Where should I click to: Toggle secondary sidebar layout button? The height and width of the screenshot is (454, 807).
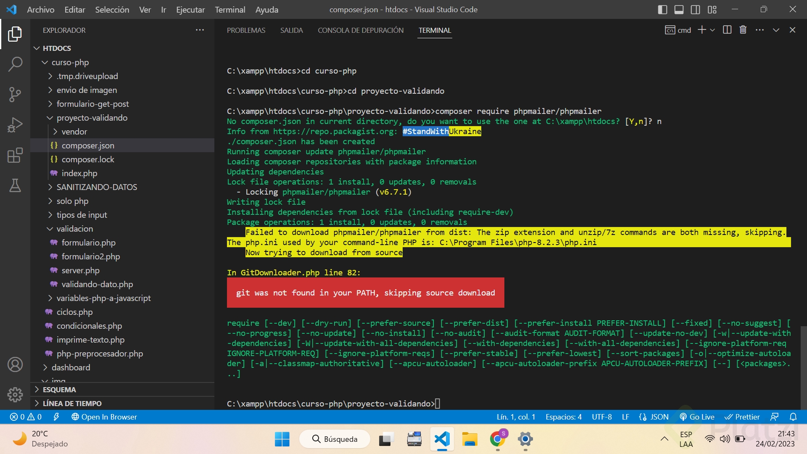coord(695,9)
